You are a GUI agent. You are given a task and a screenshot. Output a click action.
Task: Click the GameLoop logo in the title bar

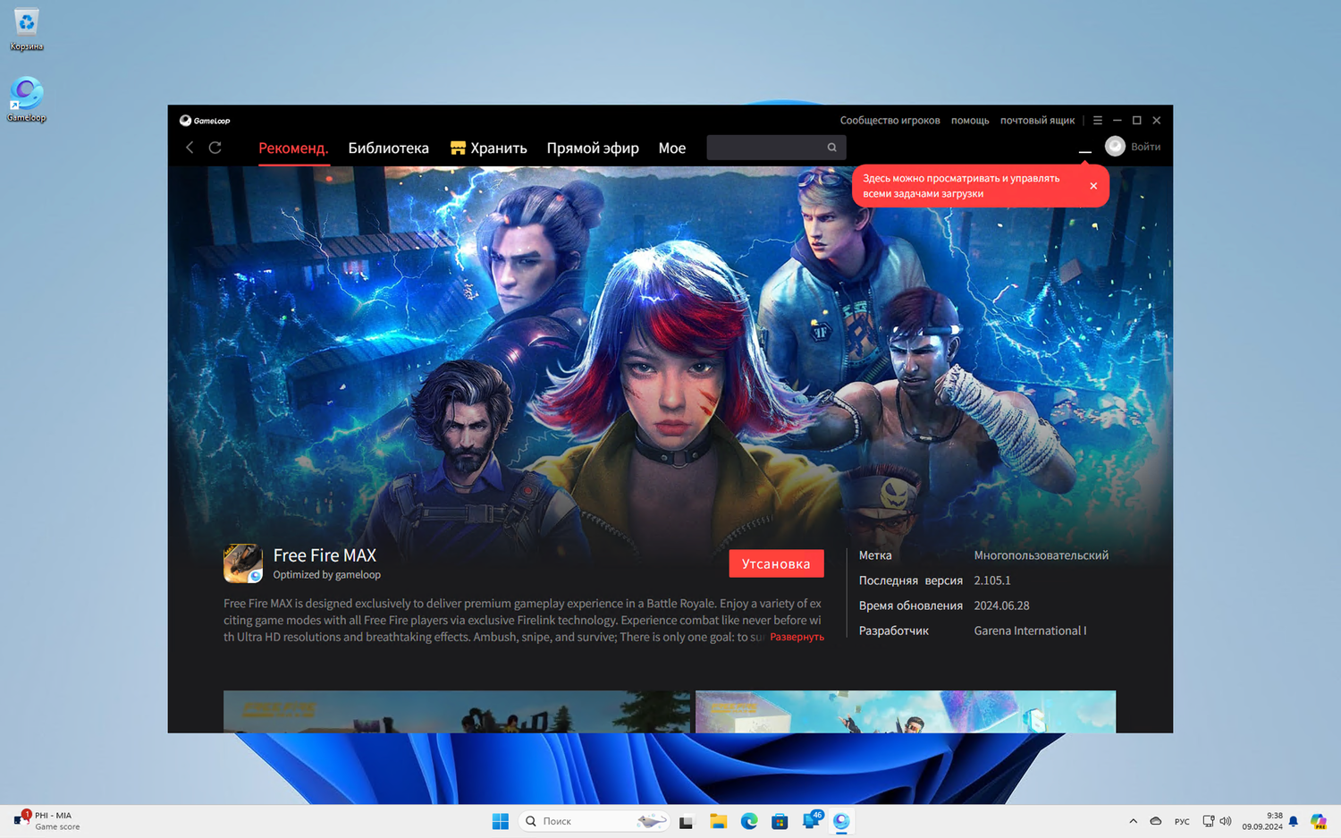tap(205, 121)
